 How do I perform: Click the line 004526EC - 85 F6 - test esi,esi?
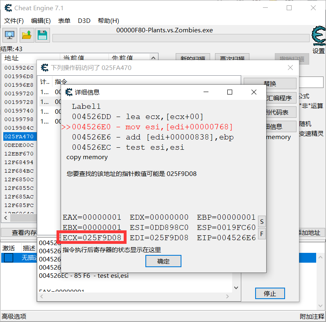click(84, 276)
